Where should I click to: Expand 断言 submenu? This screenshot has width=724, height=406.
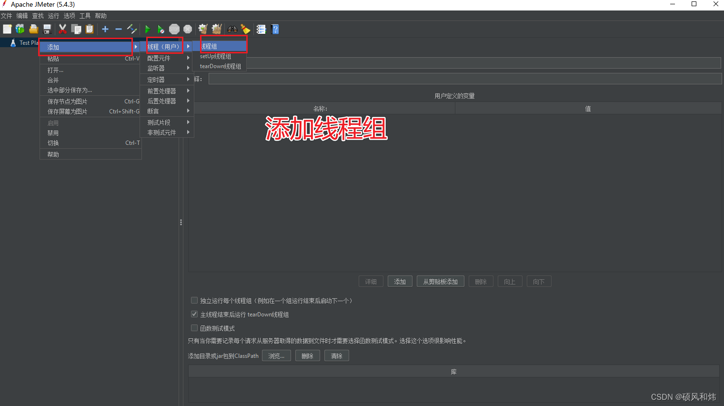tap(167, 111)
